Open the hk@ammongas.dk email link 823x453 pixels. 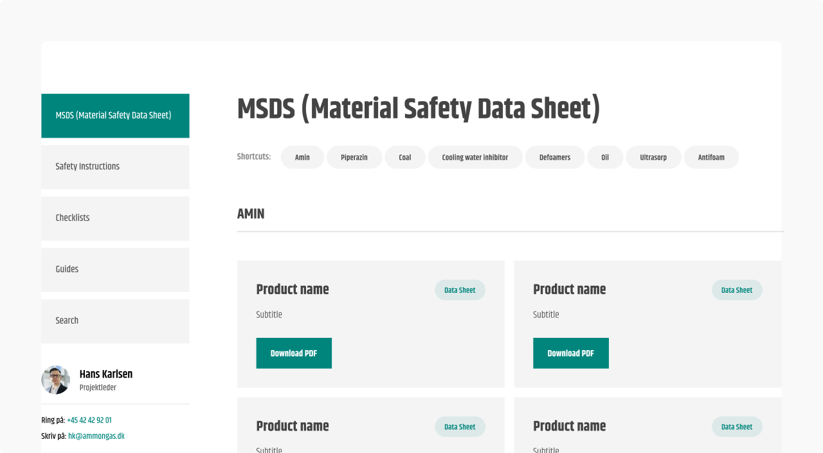tap(96, 436)
